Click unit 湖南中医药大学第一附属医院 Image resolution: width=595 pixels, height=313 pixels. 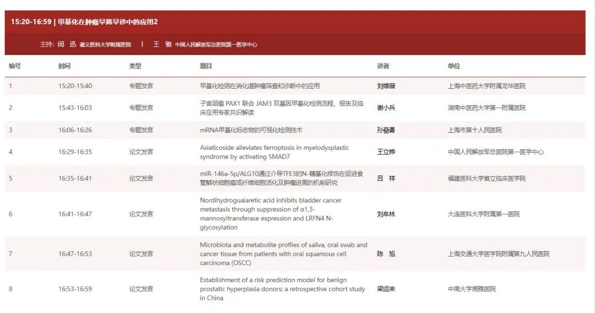click(x=487, y=108)
